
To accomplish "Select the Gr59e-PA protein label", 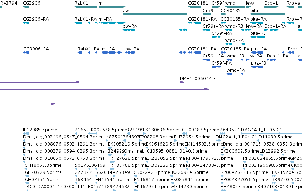I will tap(213, 56).
